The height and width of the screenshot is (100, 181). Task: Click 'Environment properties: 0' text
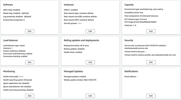(x=14, y=20)
